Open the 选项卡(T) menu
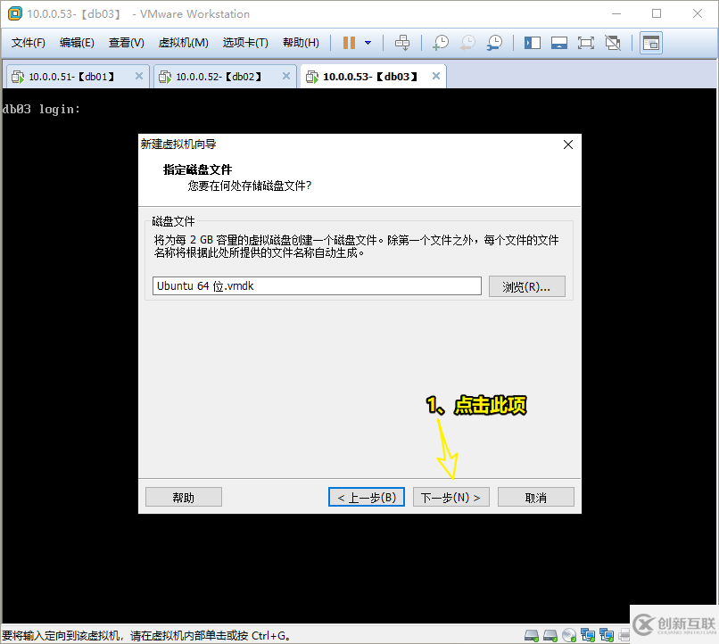The width and height of the screenshot is (719, 644). click(x=245, y=43)
